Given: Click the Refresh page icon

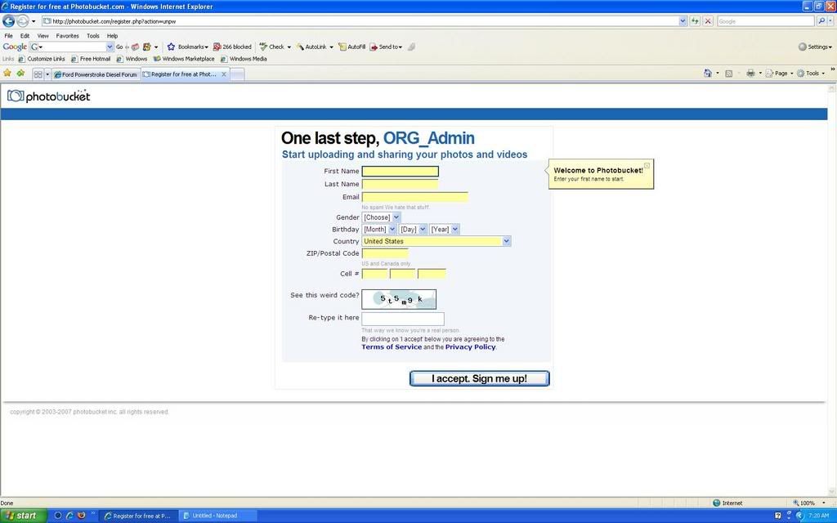Looking at the screenshot, I should [695, 20].
